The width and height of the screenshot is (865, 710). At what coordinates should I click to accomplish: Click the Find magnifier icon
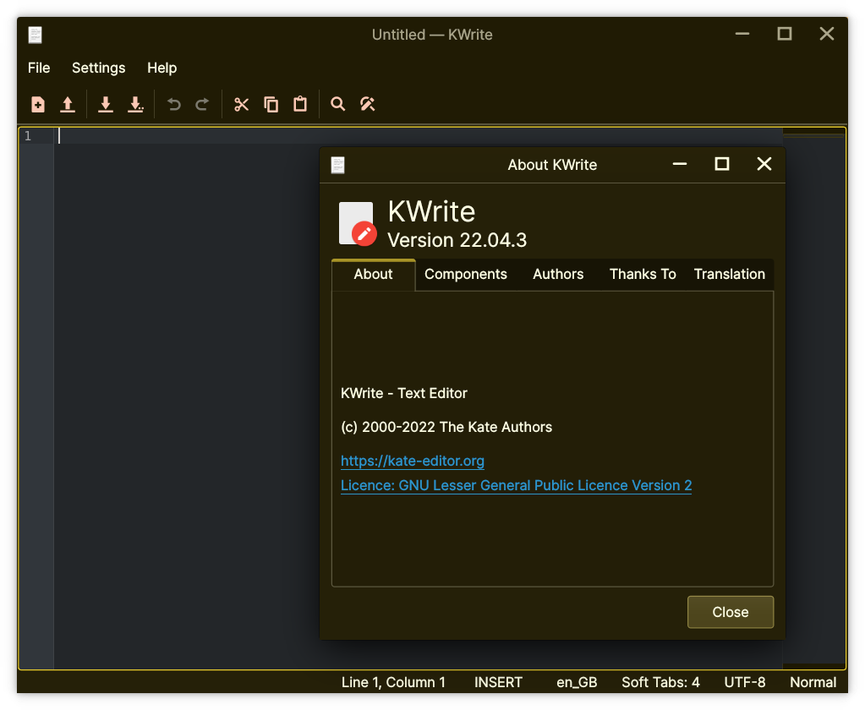click(x=337, y=104)
